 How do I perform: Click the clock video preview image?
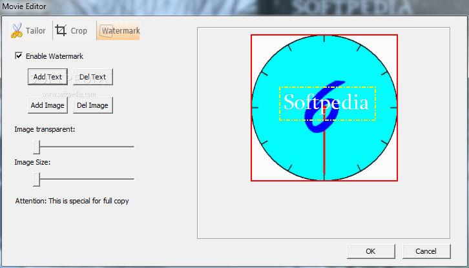[x=324, y=108]
